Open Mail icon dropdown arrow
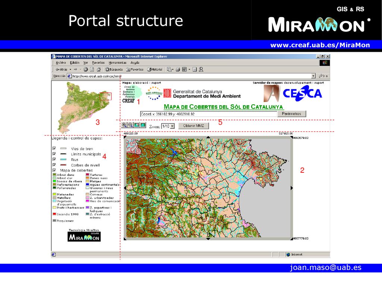This screenshot has height=286, width=382. coord(173,69)
